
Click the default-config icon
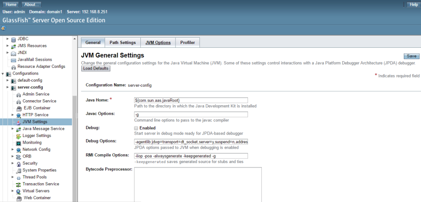click(13, 80)
